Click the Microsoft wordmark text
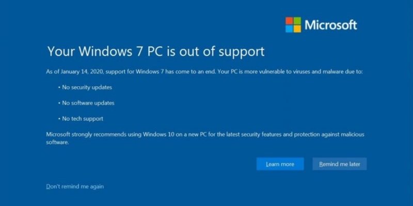Image resolution: width=413 pixels, height=206 pixels. tap(331, 25)
